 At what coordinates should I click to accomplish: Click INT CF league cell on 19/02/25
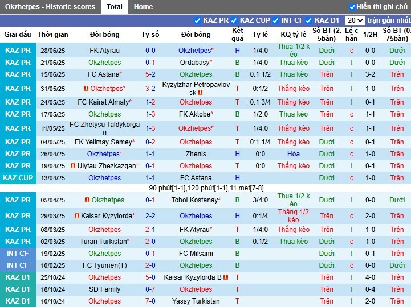pyautogui.click(x=18, y=254)
